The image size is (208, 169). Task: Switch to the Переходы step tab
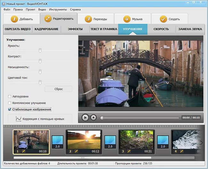(96, 19)
